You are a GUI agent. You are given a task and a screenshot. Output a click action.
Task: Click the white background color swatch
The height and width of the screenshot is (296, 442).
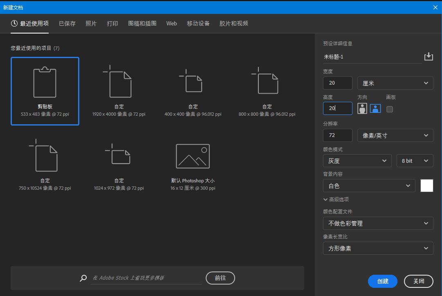click(426, 186)
